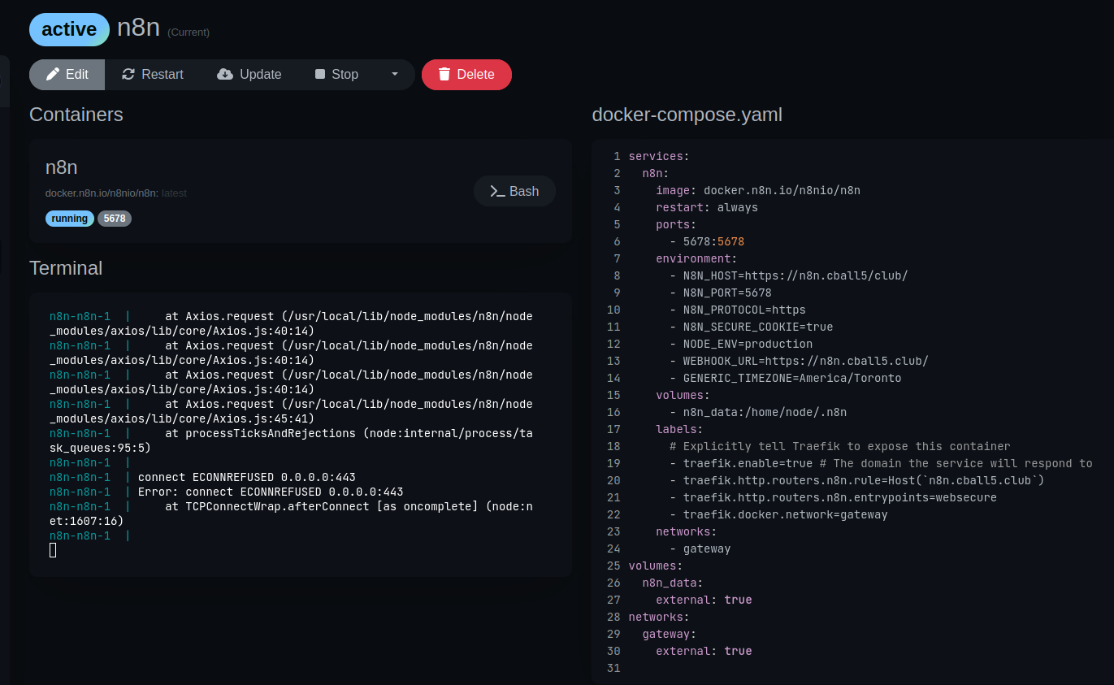Click the Edit stack button

[x=67, y=75]
